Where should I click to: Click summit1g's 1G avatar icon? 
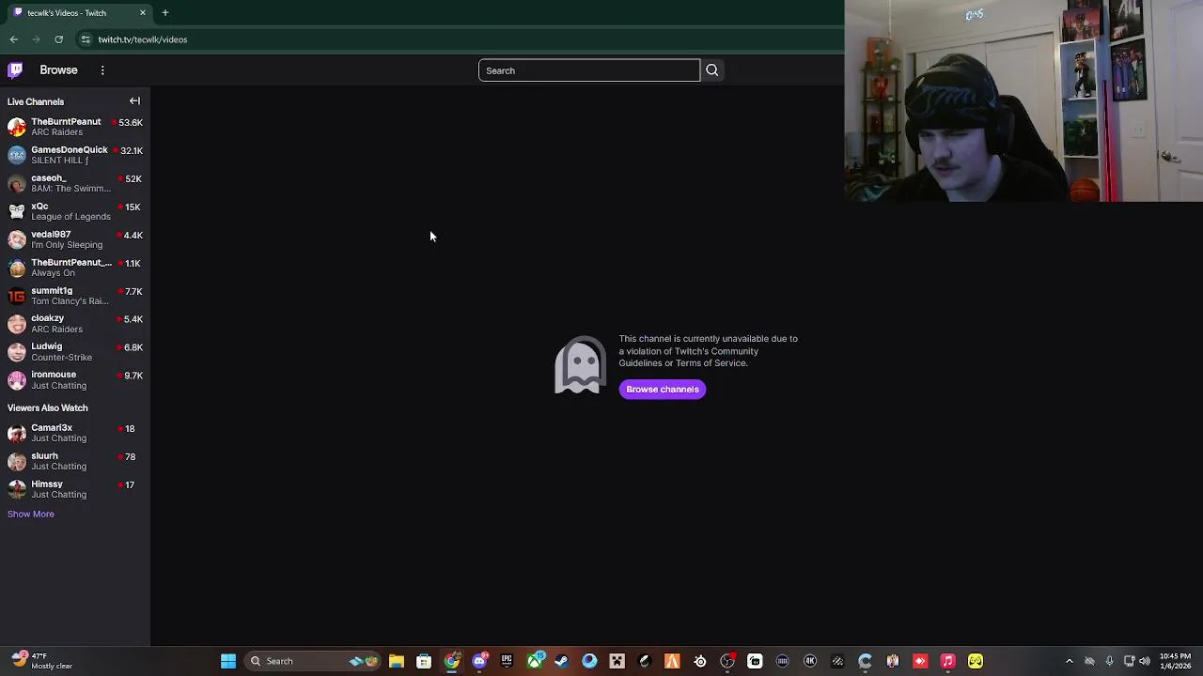click(x=17, y=296)
